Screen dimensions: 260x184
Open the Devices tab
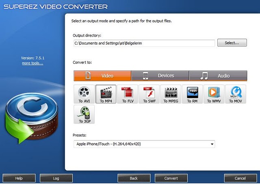160,76
